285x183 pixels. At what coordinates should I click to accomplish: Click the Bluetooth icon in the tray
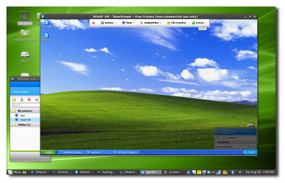pos(232,172)
